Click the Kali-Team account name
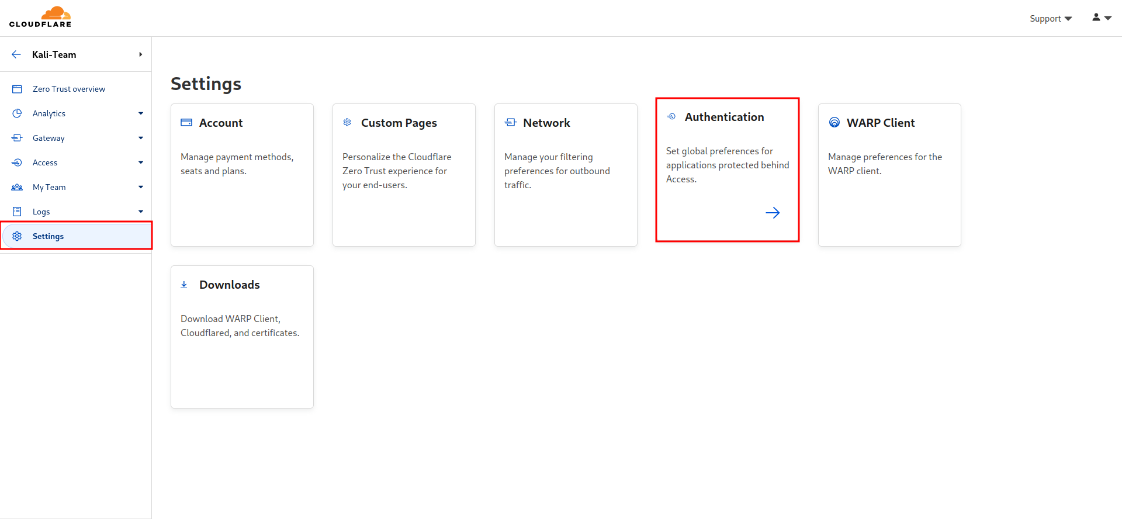1122x519 pixels. click(54, 54)
